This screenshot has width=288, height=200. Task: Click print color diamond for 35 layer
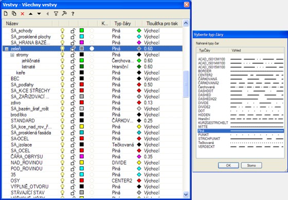pyautogui.click(x=139, y=175)
